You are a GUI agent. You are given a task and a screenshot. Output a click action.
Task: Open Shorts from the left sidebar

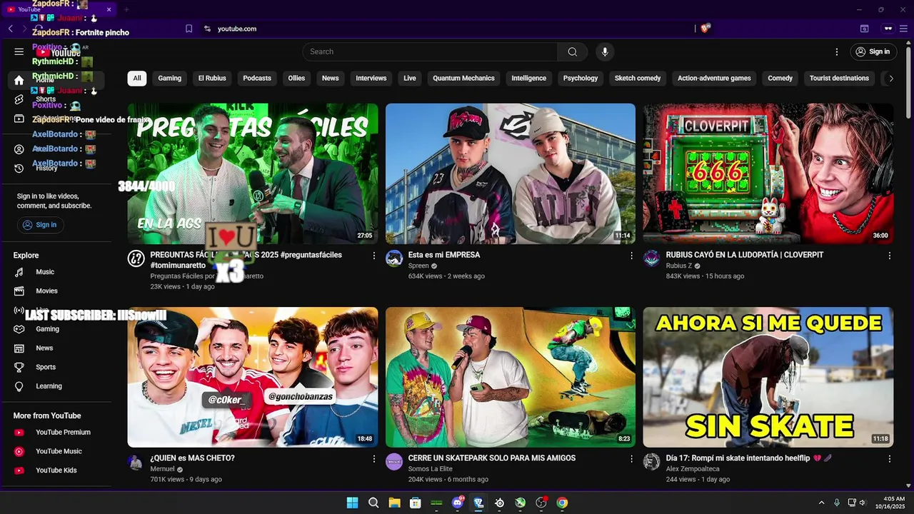pyautogui.click(x=19, y=99)
